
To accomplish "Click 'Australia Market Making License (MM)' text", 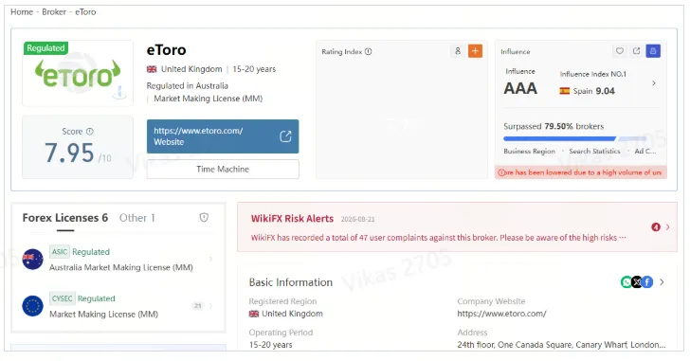I will tap(121, 267).
